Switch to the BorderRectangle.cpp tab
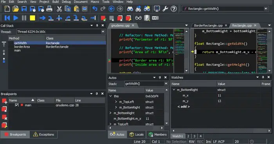The width and height of the screenshot is (274, 144). click(x=208, y=25)
